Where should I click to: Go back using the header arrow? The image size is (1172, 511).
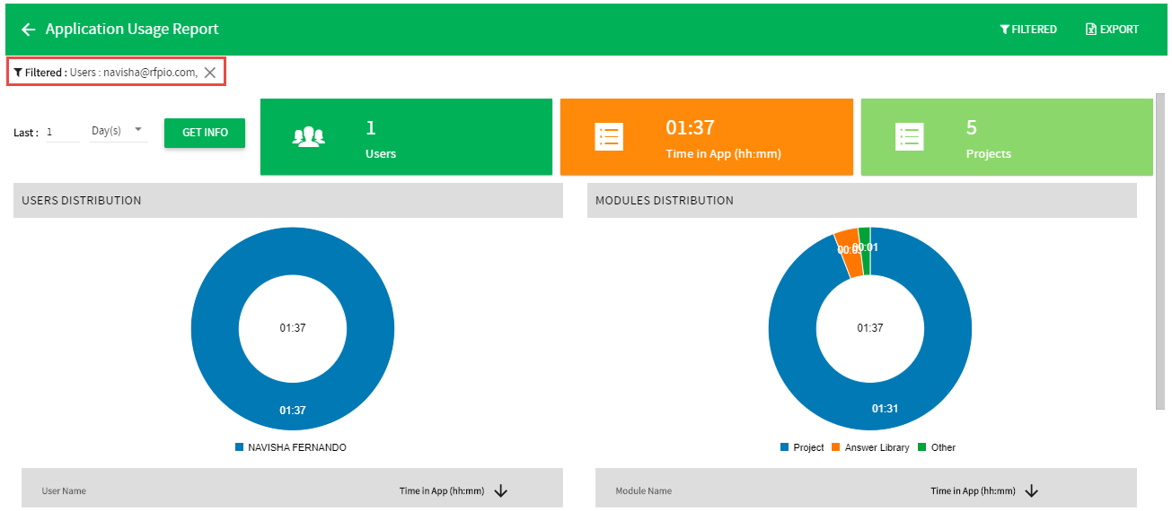(x=29, y=30)
